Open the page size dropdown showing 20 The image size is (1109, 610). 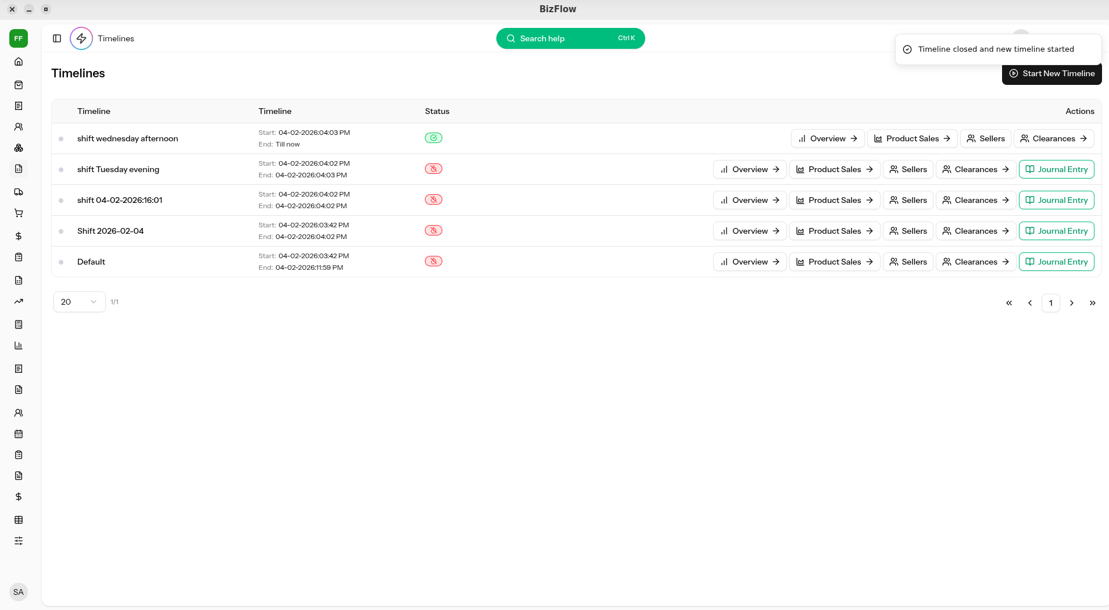[x=79, y=302]
